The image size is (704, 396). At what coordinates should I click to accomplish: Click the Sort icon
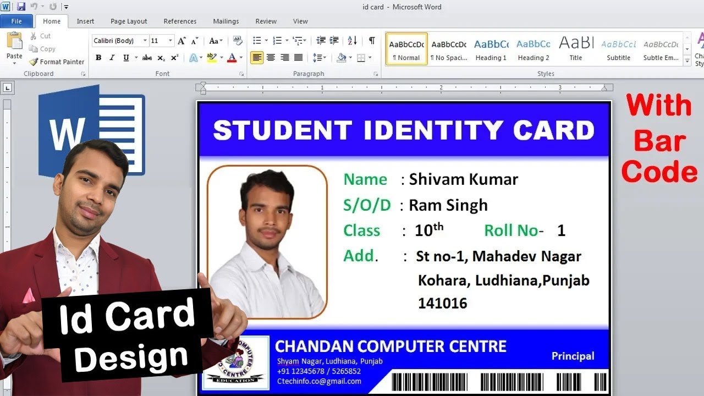click(353, 41)
